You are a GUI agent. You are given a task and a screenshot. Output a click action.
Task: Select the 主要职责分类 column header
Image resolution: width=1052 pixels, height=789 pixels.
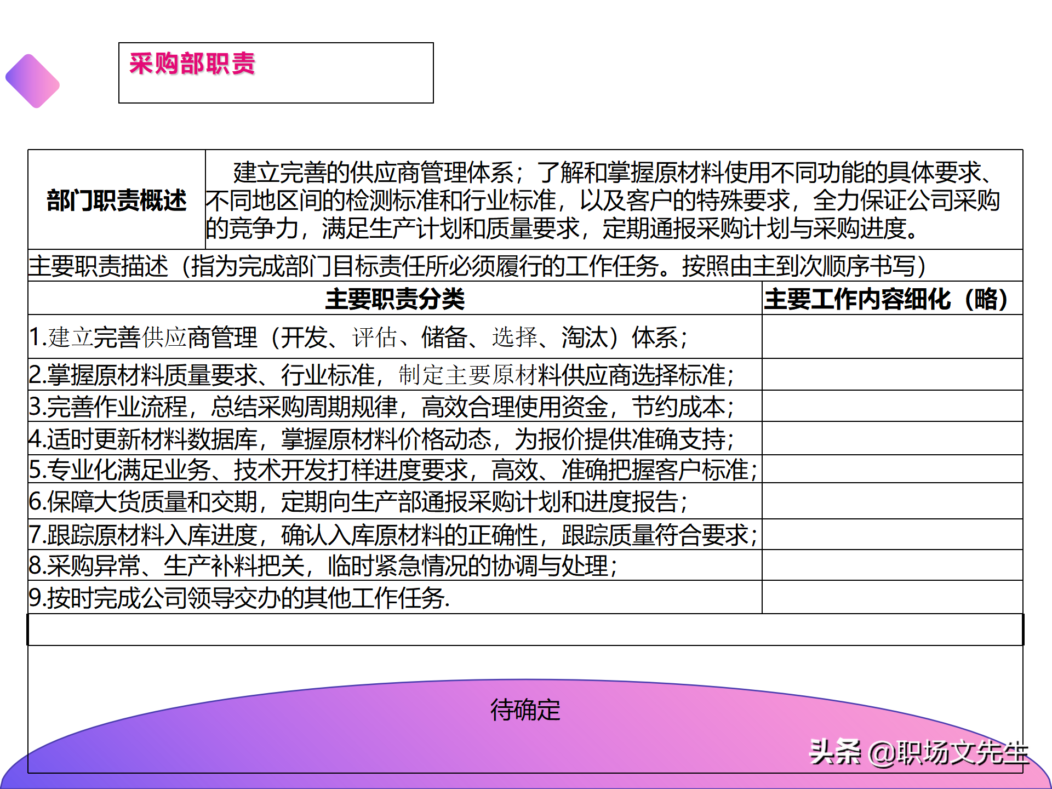point(395,299)
